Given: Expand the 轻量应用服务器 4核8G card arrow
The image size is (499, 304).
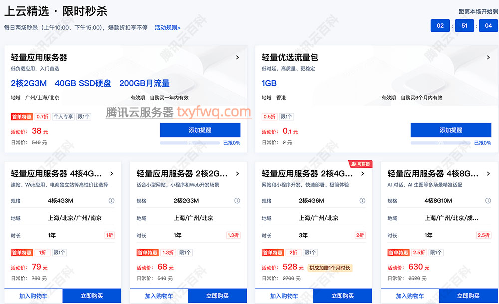Looking at the screenshot, I should coord(488,174).
